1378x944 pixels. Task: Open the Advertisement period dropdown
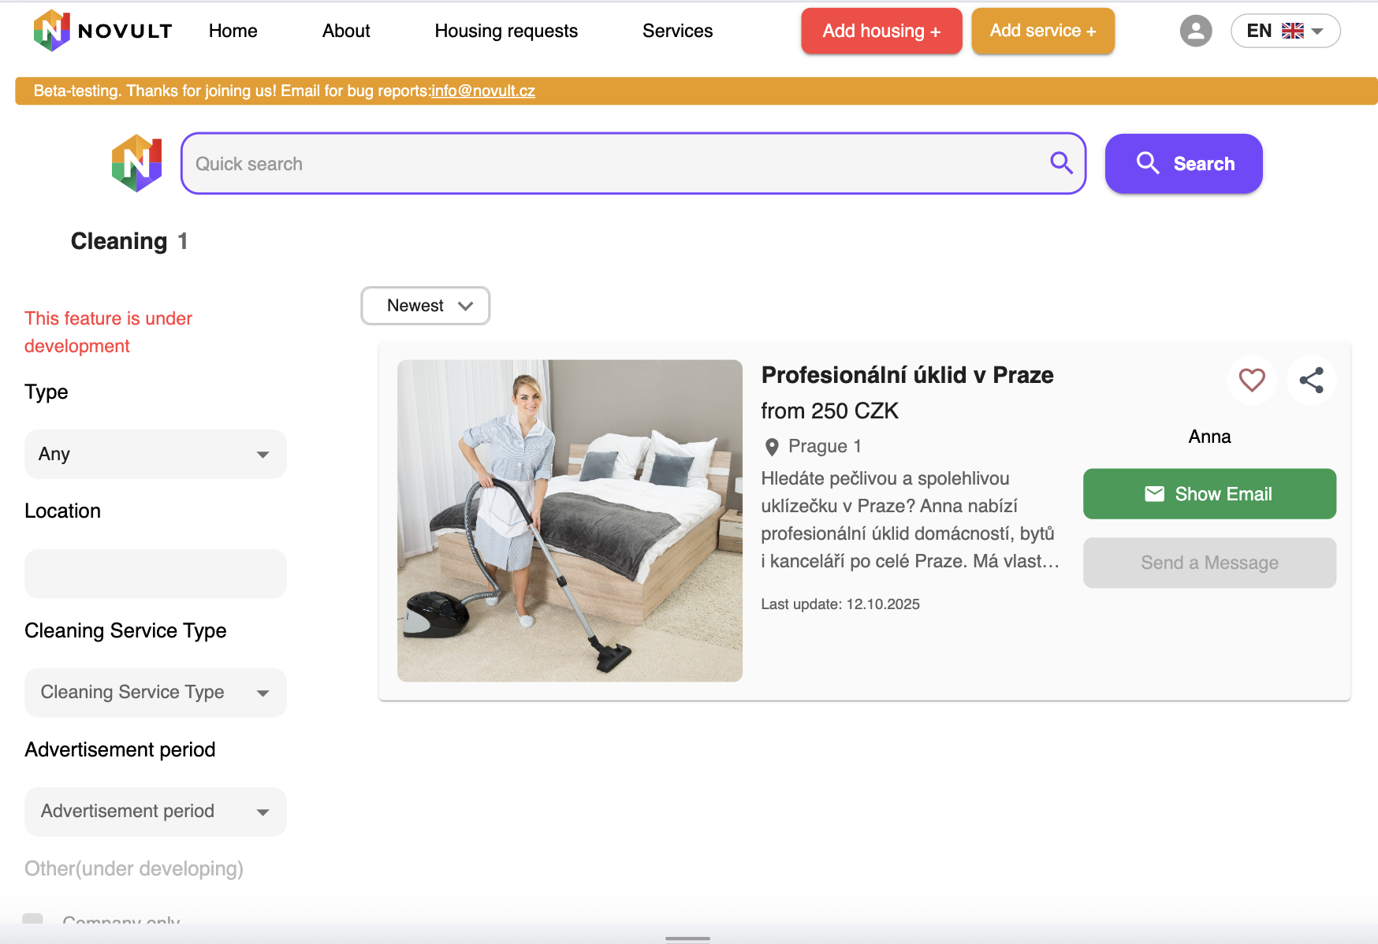[x=155, y=812]
